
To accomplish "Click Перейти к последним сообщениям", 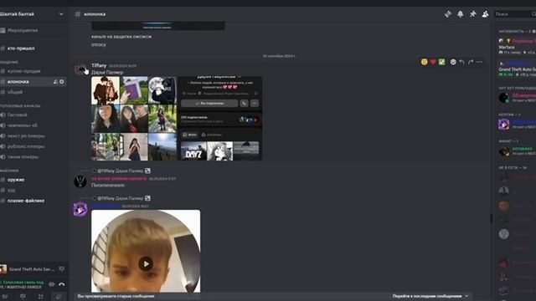I will pyautogui.click(x=430, y=296).
